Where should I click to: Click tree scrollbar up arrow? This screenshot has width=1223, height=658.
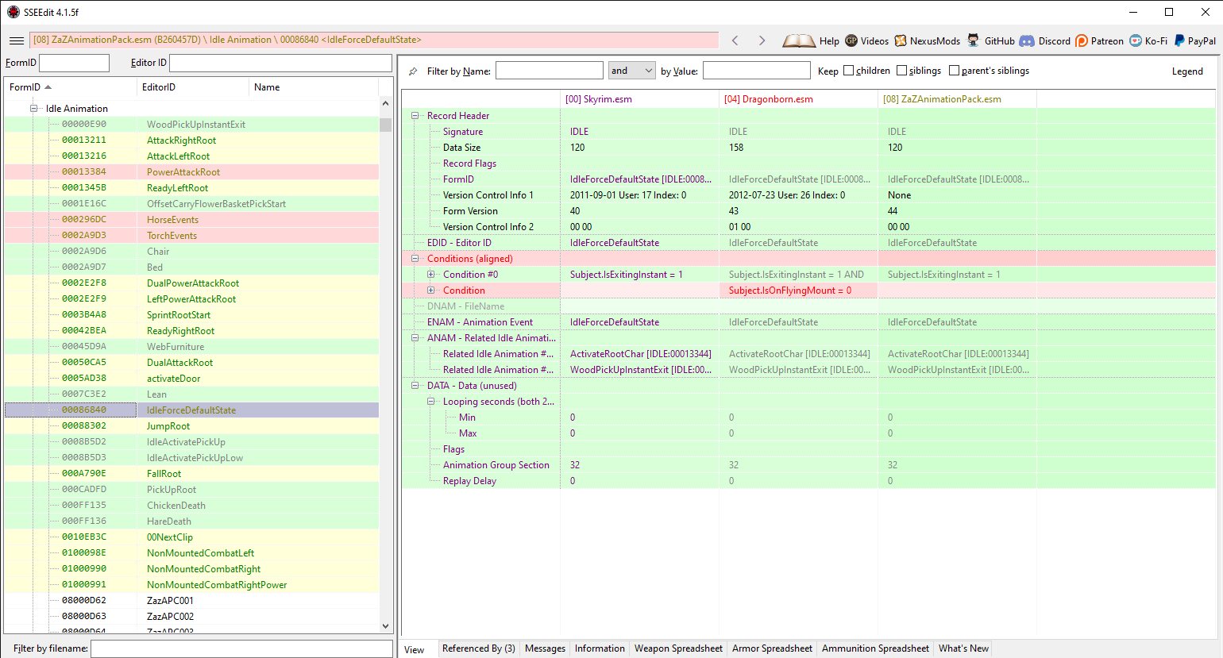tap(386, 103)
